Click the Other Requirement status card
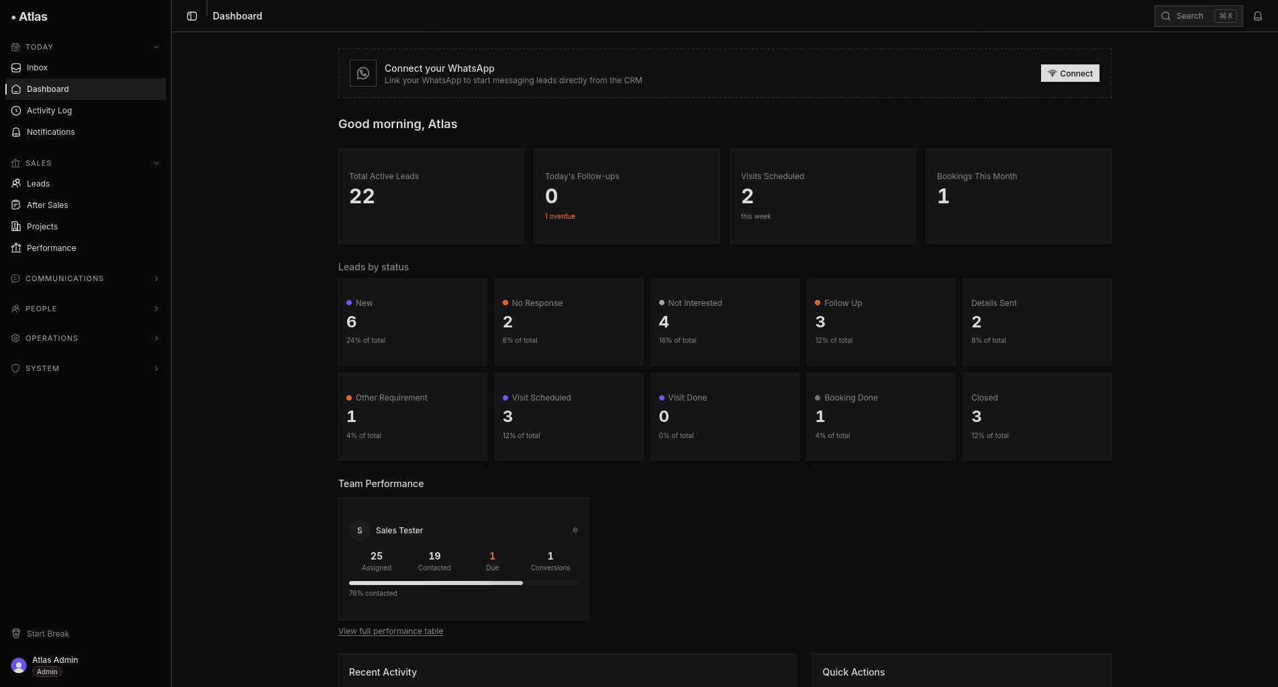 [x=412, y=417]
